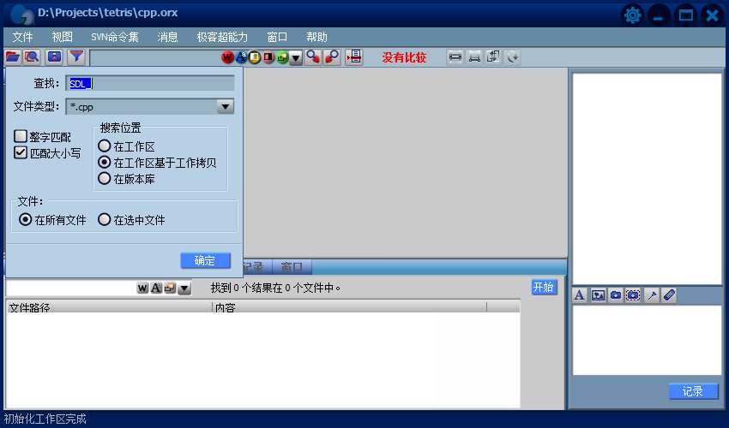Image resolution: width=729 pixels, height=428 pixels.
Task: Click 没有比较 red status text
Action: coord(404,57)
